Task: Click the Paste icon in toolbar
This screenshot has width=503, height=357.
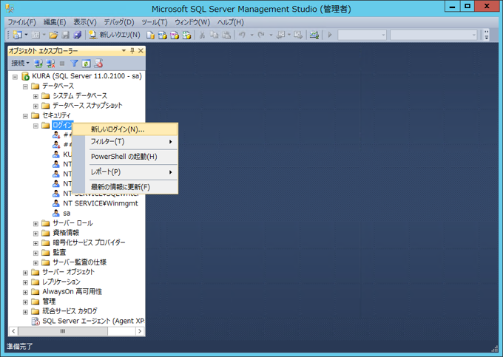Action: 226,35
